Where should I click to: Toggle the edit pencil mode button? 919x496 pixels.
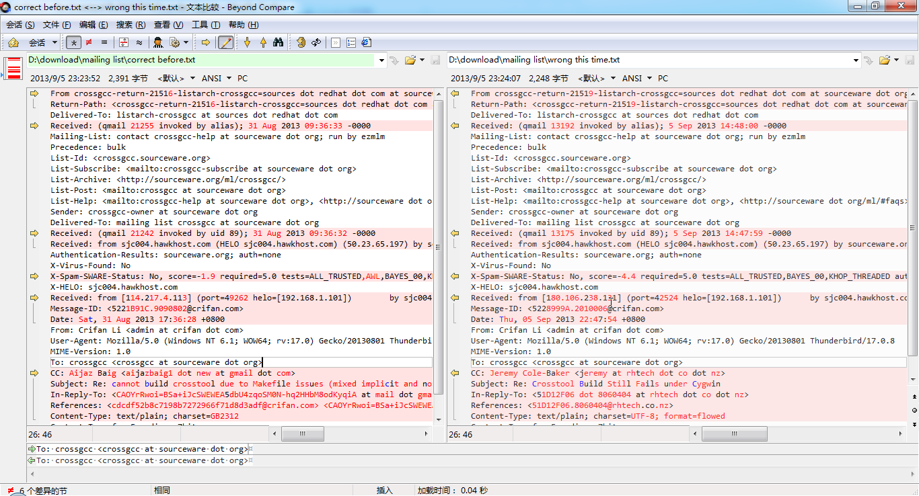(x=225, y=42)
